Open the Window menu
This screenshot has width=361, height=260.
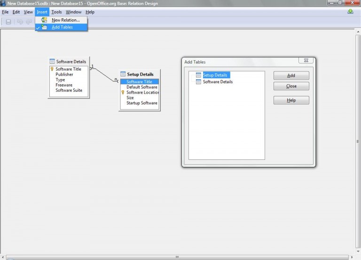(73, 12)
